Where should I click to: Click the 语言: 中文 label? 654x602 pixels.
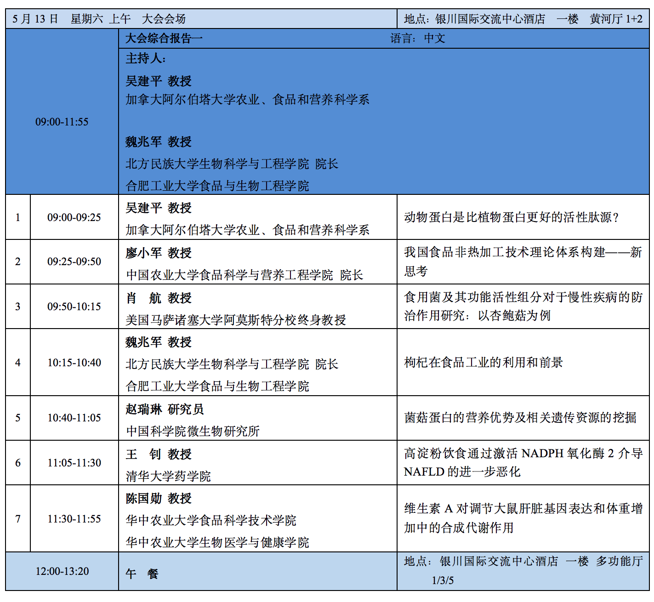(417, 38)
